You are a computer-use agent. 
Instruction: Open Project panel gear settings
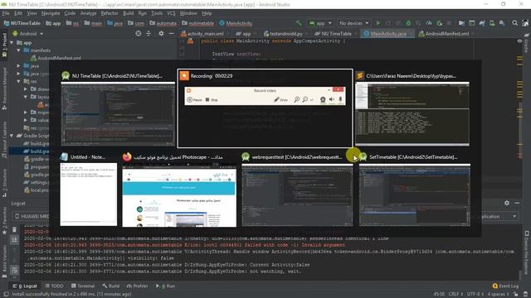pyautogui.click(x=161, y=33)
